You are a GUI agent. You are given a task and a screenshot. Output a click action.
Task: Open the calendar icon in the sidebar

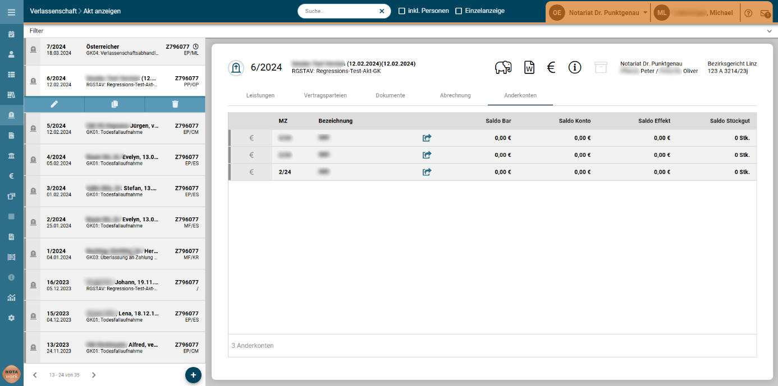[x=11, y=34]
